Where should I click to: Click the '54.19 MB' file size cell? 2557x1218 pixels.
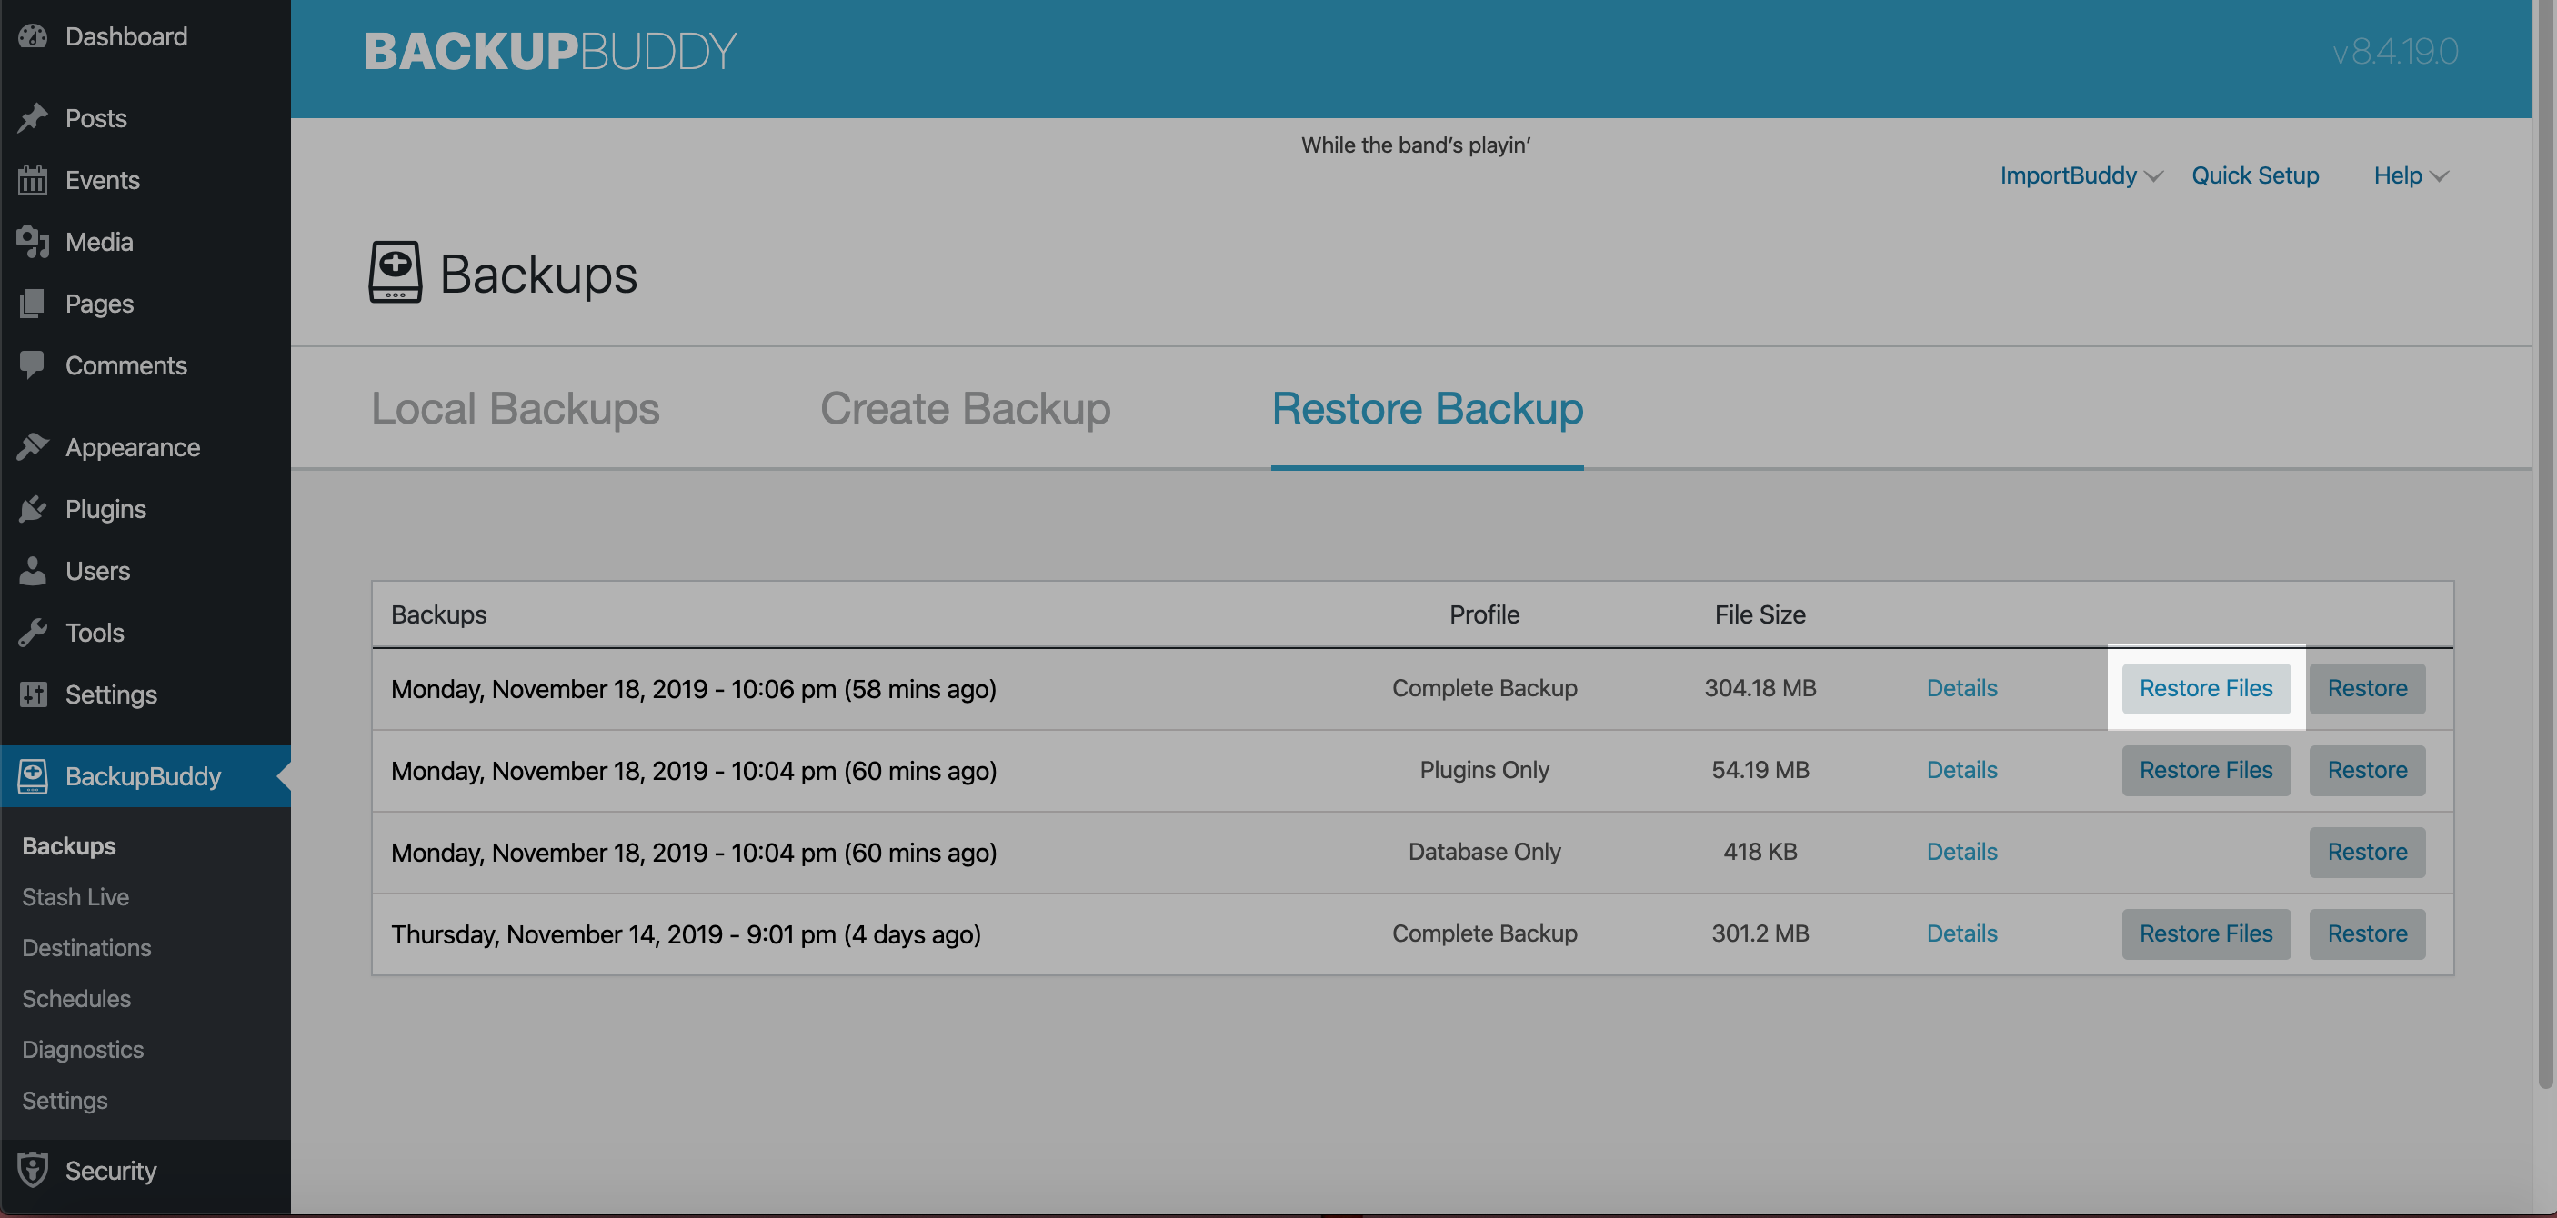click(1760, 771)
